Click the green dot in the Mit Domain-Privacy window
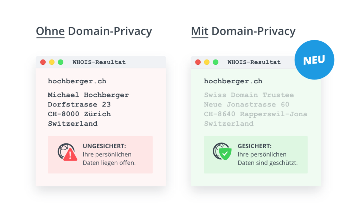This screenshot has width=360, height=215. click(216, 62)
